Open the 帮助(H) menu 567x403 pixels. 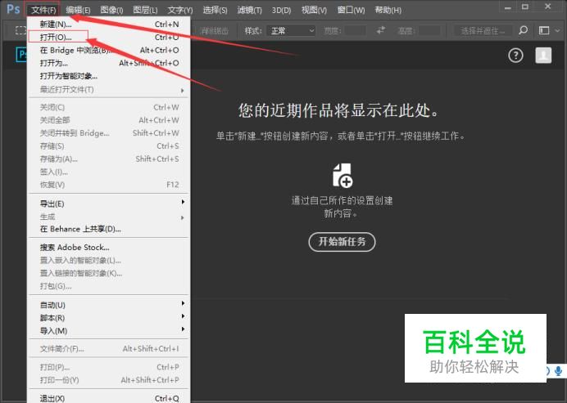pyautogui.click(x=388, y=10)
